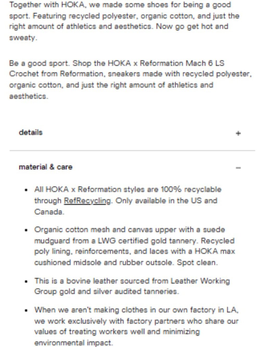
Task: Click the 'own factory in LA' bullet line
Action: point(136,310)
